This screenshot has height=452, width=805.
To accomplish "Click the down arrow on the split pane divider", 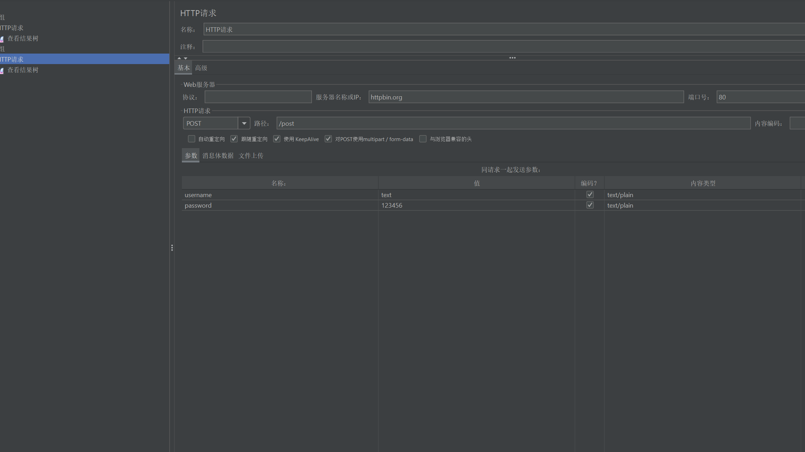I will click(x=186, y=58).
